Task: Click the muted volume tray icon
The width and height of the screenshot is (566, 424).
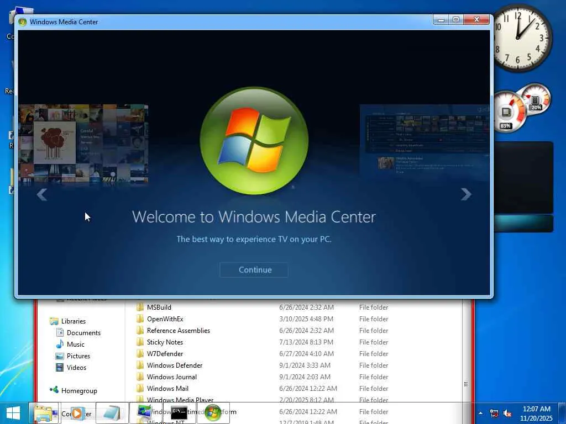Action: [x=507, y=413]
